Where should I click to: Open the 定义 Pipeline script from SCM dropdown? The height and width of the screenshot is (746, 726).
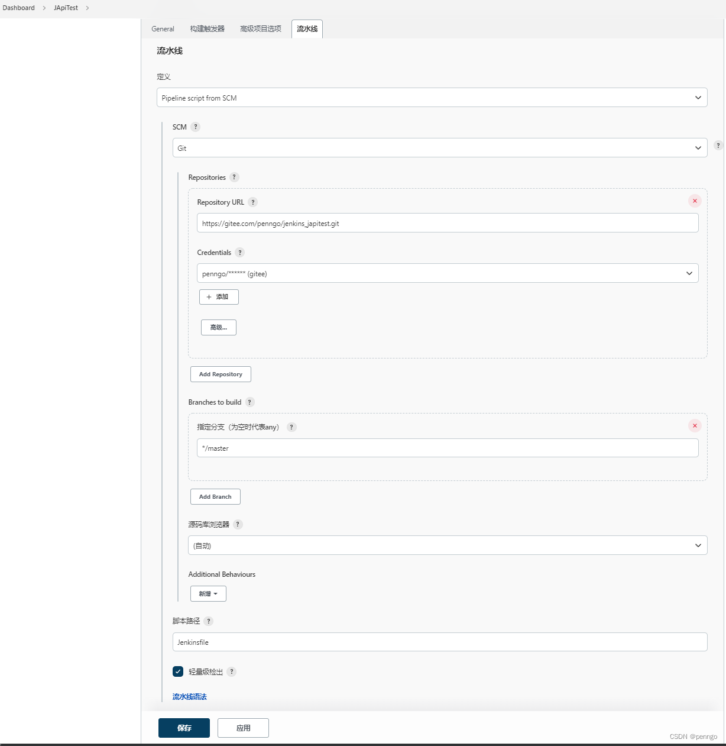(432, 98)
